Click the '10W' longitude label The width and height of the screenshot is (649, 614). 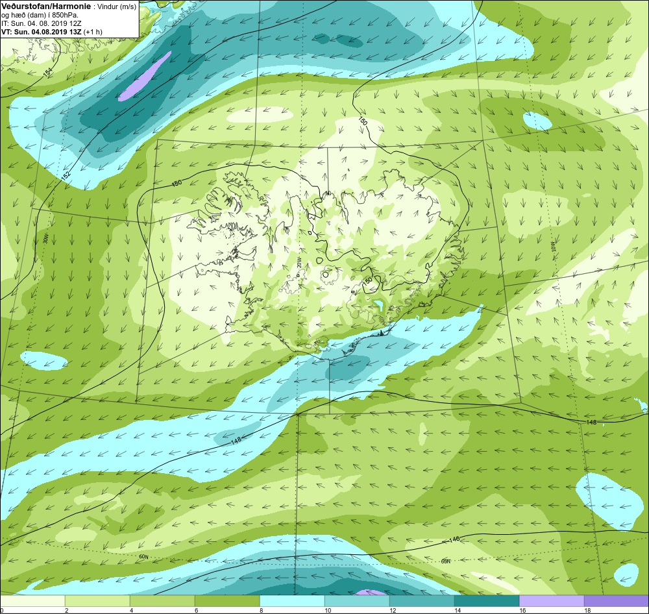(554, 247)
